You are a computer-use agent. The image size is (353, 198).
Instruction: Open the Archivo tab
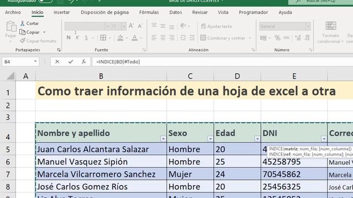(13, 12)
